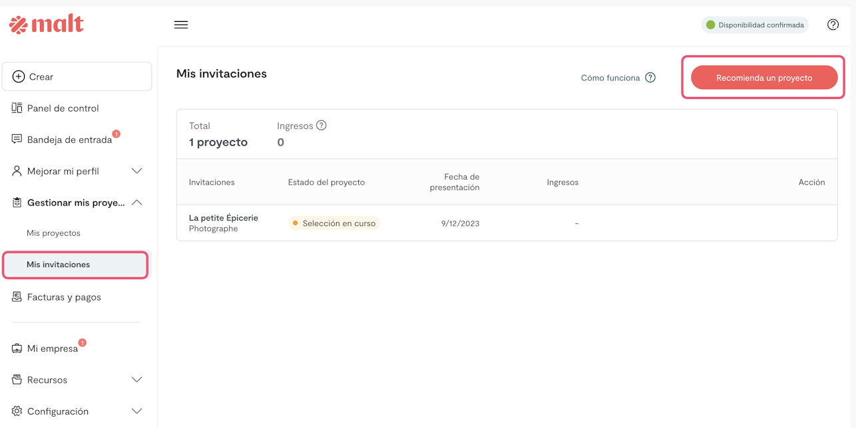Collapse the Gestionar mis proyectos section

[x=136, y=203]
